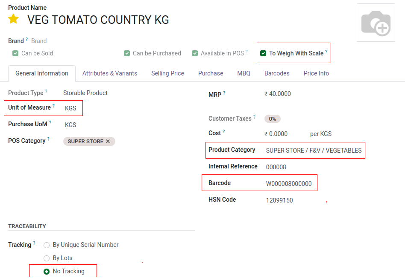This screenshot has height=278, width=405.
Task: Select By Unique Serial Number tracking
Action: click(47, 245)
